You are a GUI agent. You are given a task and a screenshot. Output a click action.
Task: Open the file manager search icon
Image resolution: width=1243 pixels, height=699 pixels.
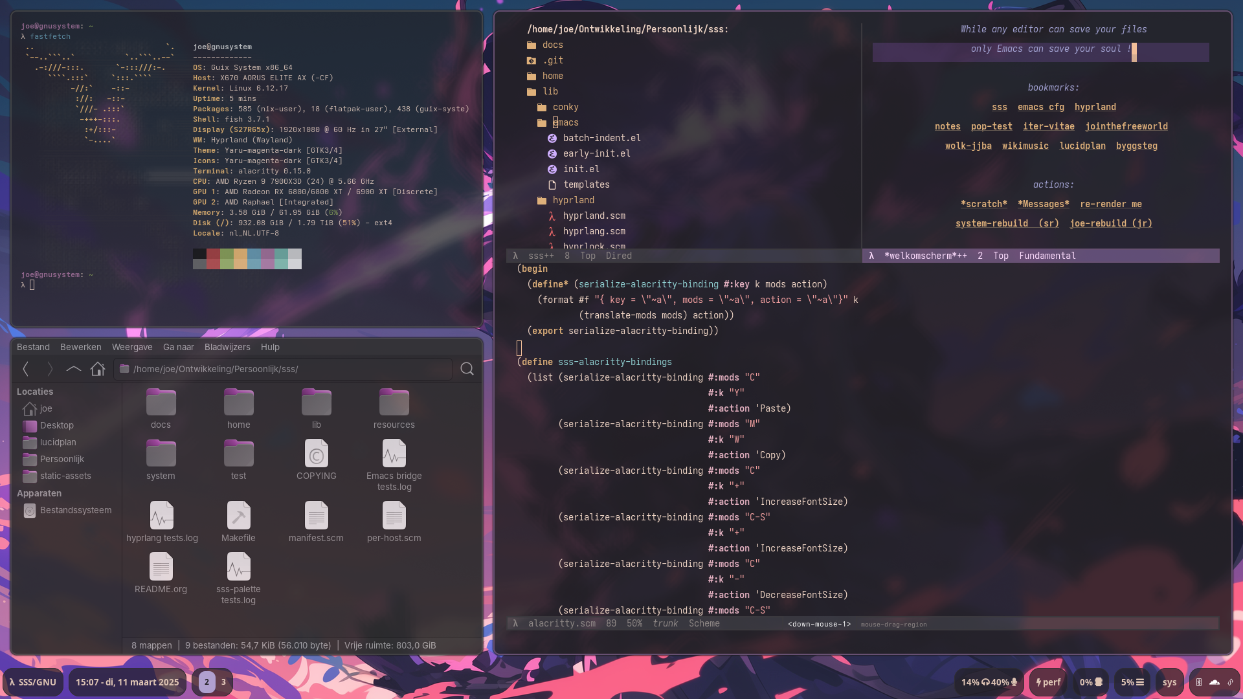click(467, 369)
